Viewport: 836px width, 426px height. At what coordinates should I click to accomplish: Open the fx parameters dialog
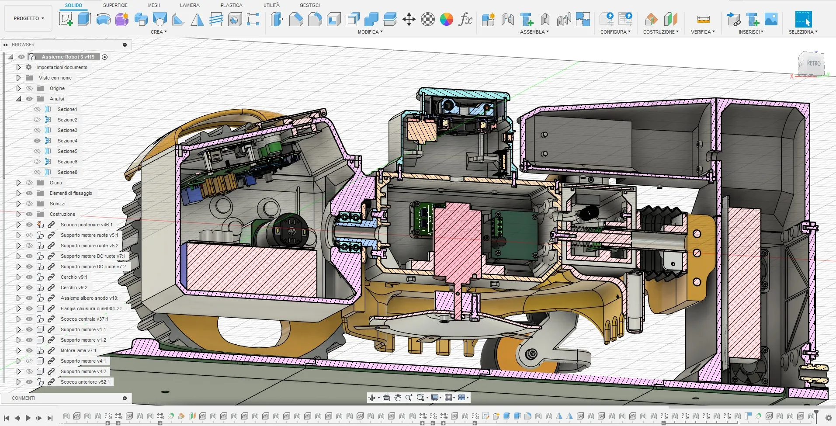coord(465,19)
